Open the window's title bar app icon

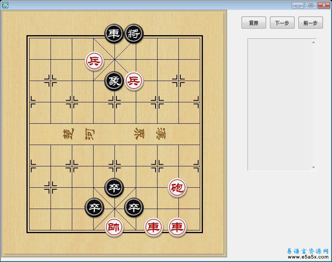click(5, 5)
